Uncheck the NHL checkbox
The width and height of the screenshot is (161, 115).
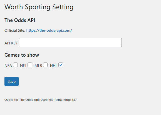[61, 65]
